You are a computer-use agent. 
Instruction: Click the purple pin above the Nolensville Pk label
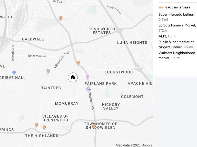(x=88, y=89)
